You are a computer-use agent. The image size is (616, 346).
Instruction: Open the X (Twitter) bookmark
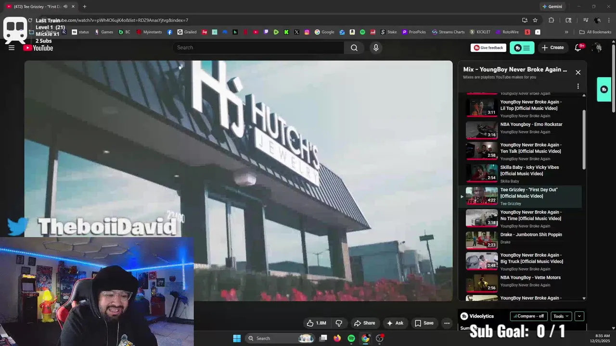point(296,32)
